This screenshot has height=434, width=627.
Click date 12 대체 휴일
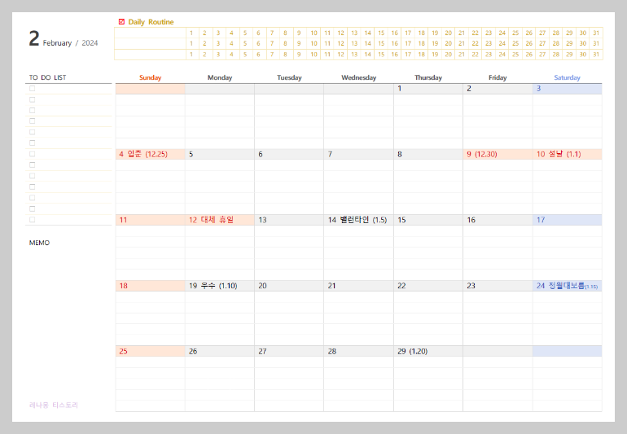click(x=211, y=220)
